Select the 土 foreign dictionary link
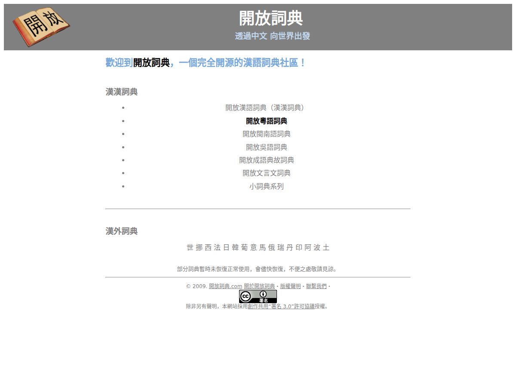Screen dimensions: 516x387 pyautogui.click(x=326, y=247)
